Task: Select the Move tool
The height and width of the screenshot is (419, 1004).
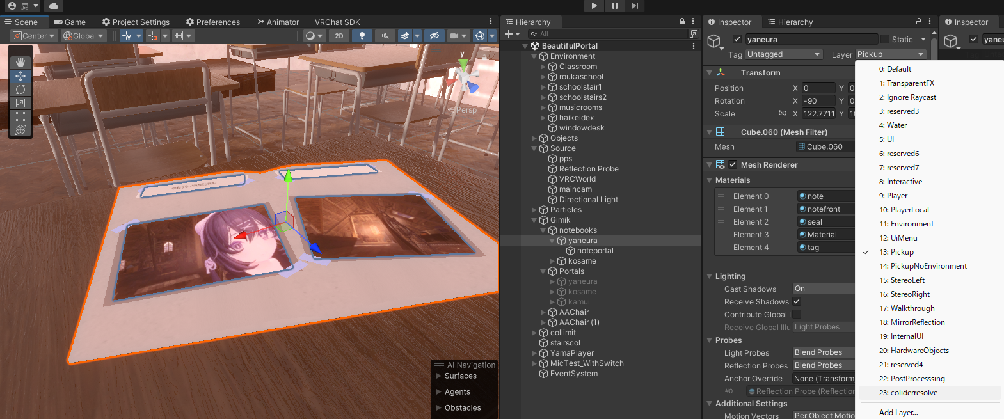Action: (x=20, y=75)
